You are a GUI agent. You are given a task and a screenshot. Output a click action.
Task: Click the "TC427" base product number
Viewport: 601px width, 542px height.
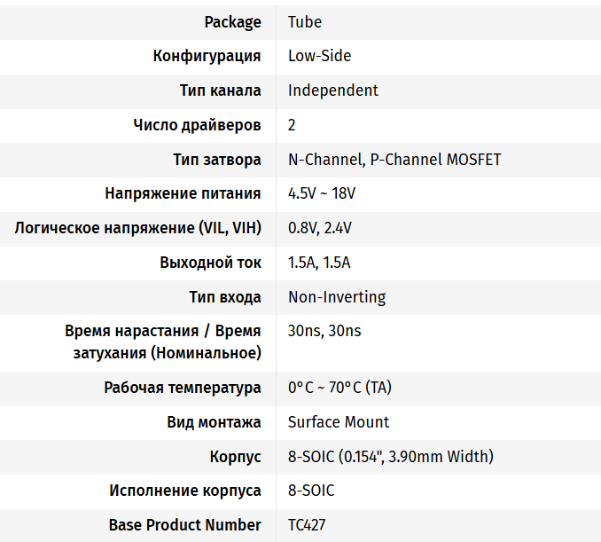307,525
